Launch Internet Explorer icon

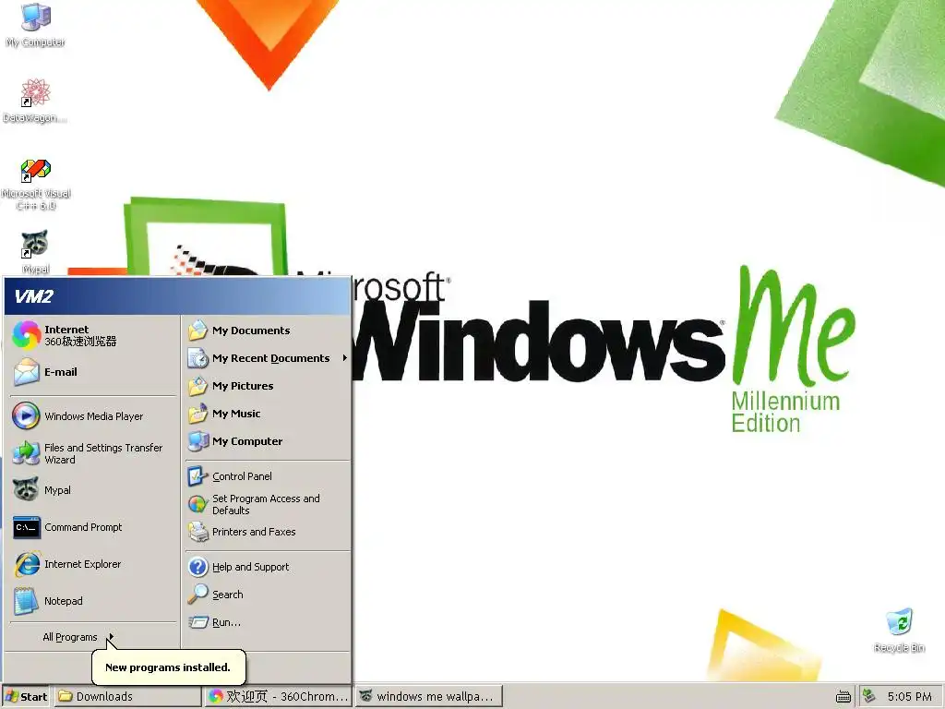coord(26,564)
